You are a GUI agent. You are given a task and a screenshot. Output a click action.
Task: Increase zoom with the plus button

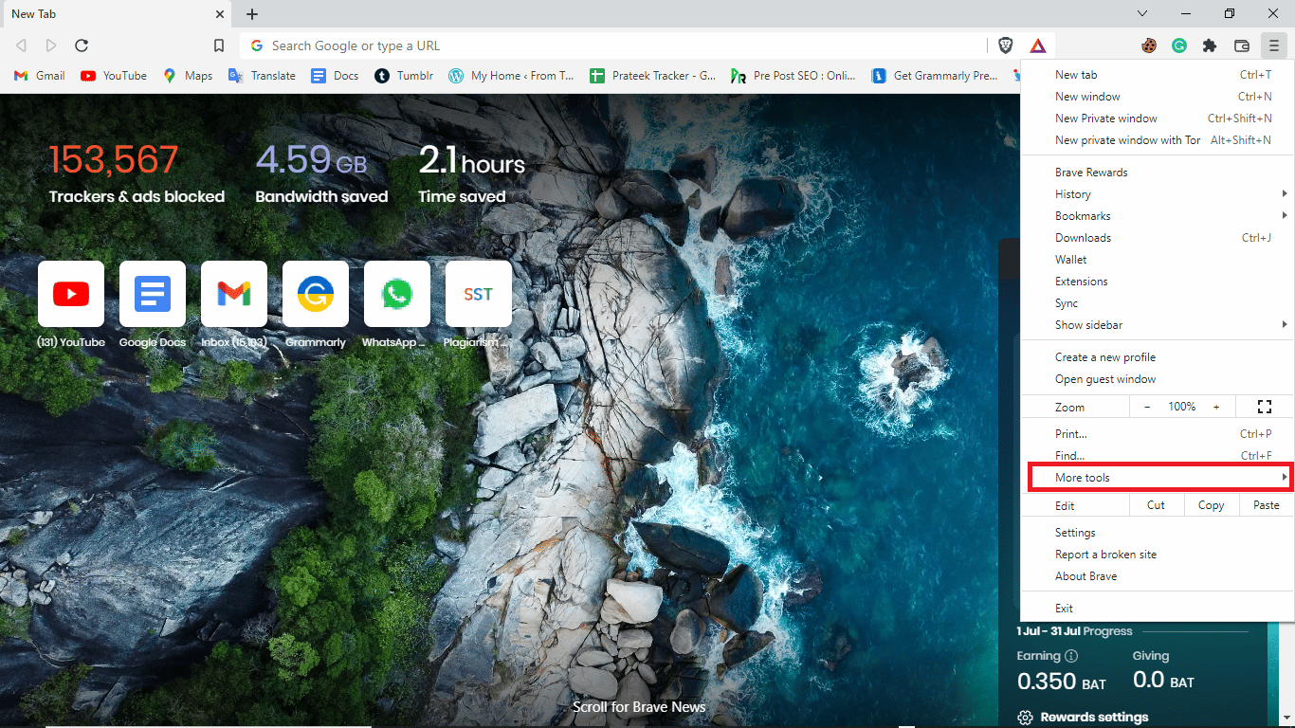pyautogui.click(x=1216, y=407)
